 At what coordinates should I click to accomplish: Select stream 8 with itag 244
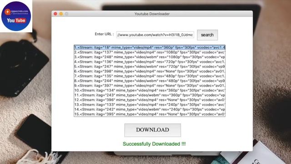click(150, 81)
